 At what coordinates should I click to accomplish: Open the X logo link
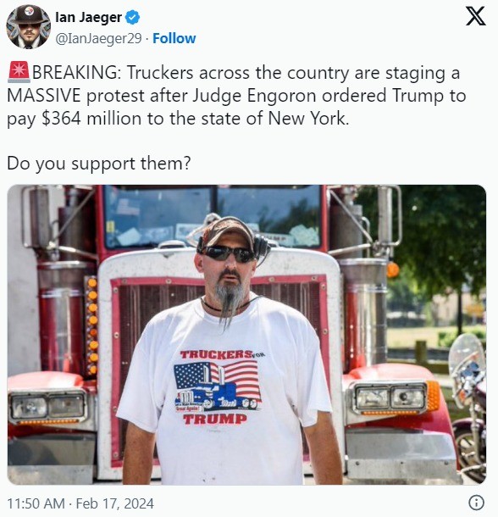pos(475,16)
